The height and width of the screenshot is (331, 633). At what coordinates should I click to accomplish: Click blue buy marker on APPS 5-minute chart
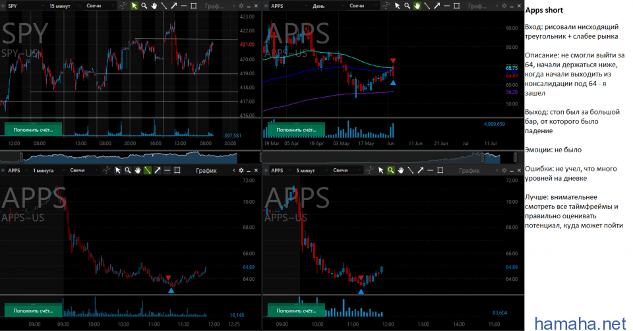[x=361, y=291]
